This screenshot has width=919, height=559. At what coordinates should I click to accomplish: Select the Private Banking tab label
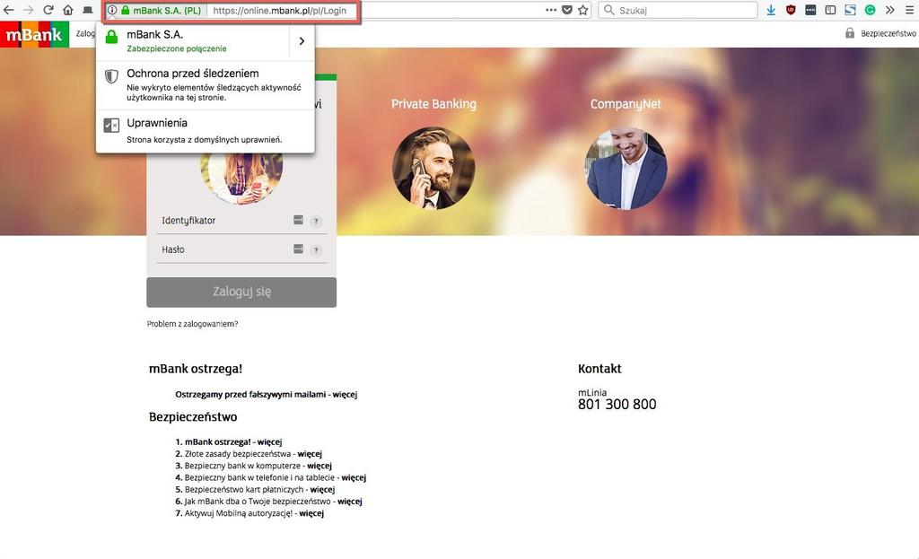click(433, 104)
